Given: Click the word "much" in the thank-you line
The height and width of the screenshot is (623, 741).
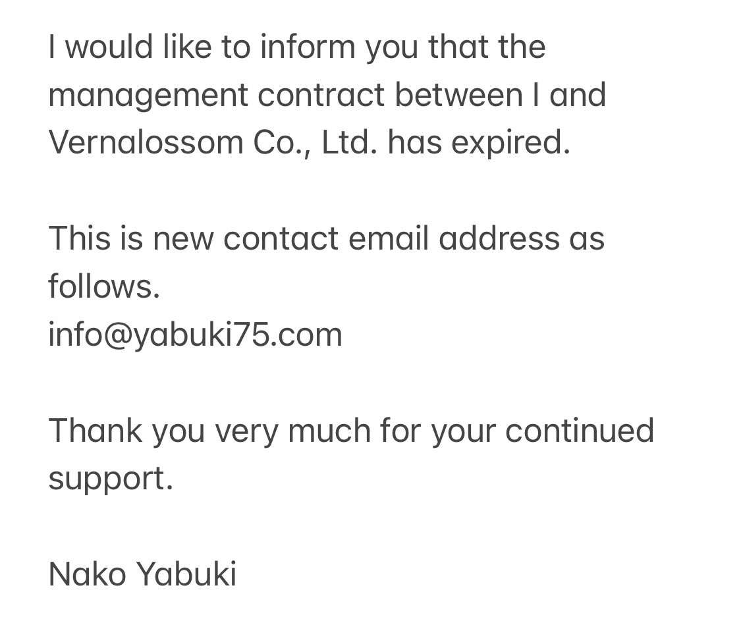Looking at the screenshot, I should 329,431.
